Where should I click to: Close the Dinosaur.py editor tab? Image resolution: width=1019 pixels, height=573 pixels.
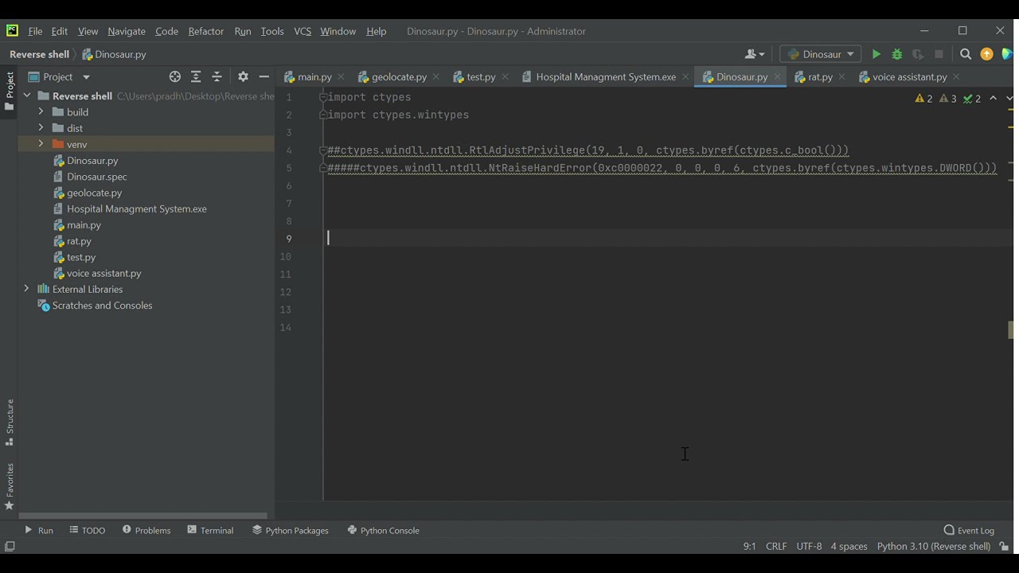(x=777, y=76)
